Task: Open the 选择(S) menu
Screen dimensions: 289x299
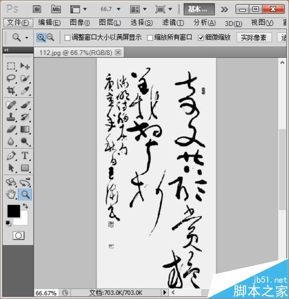Action: [142, 23]
